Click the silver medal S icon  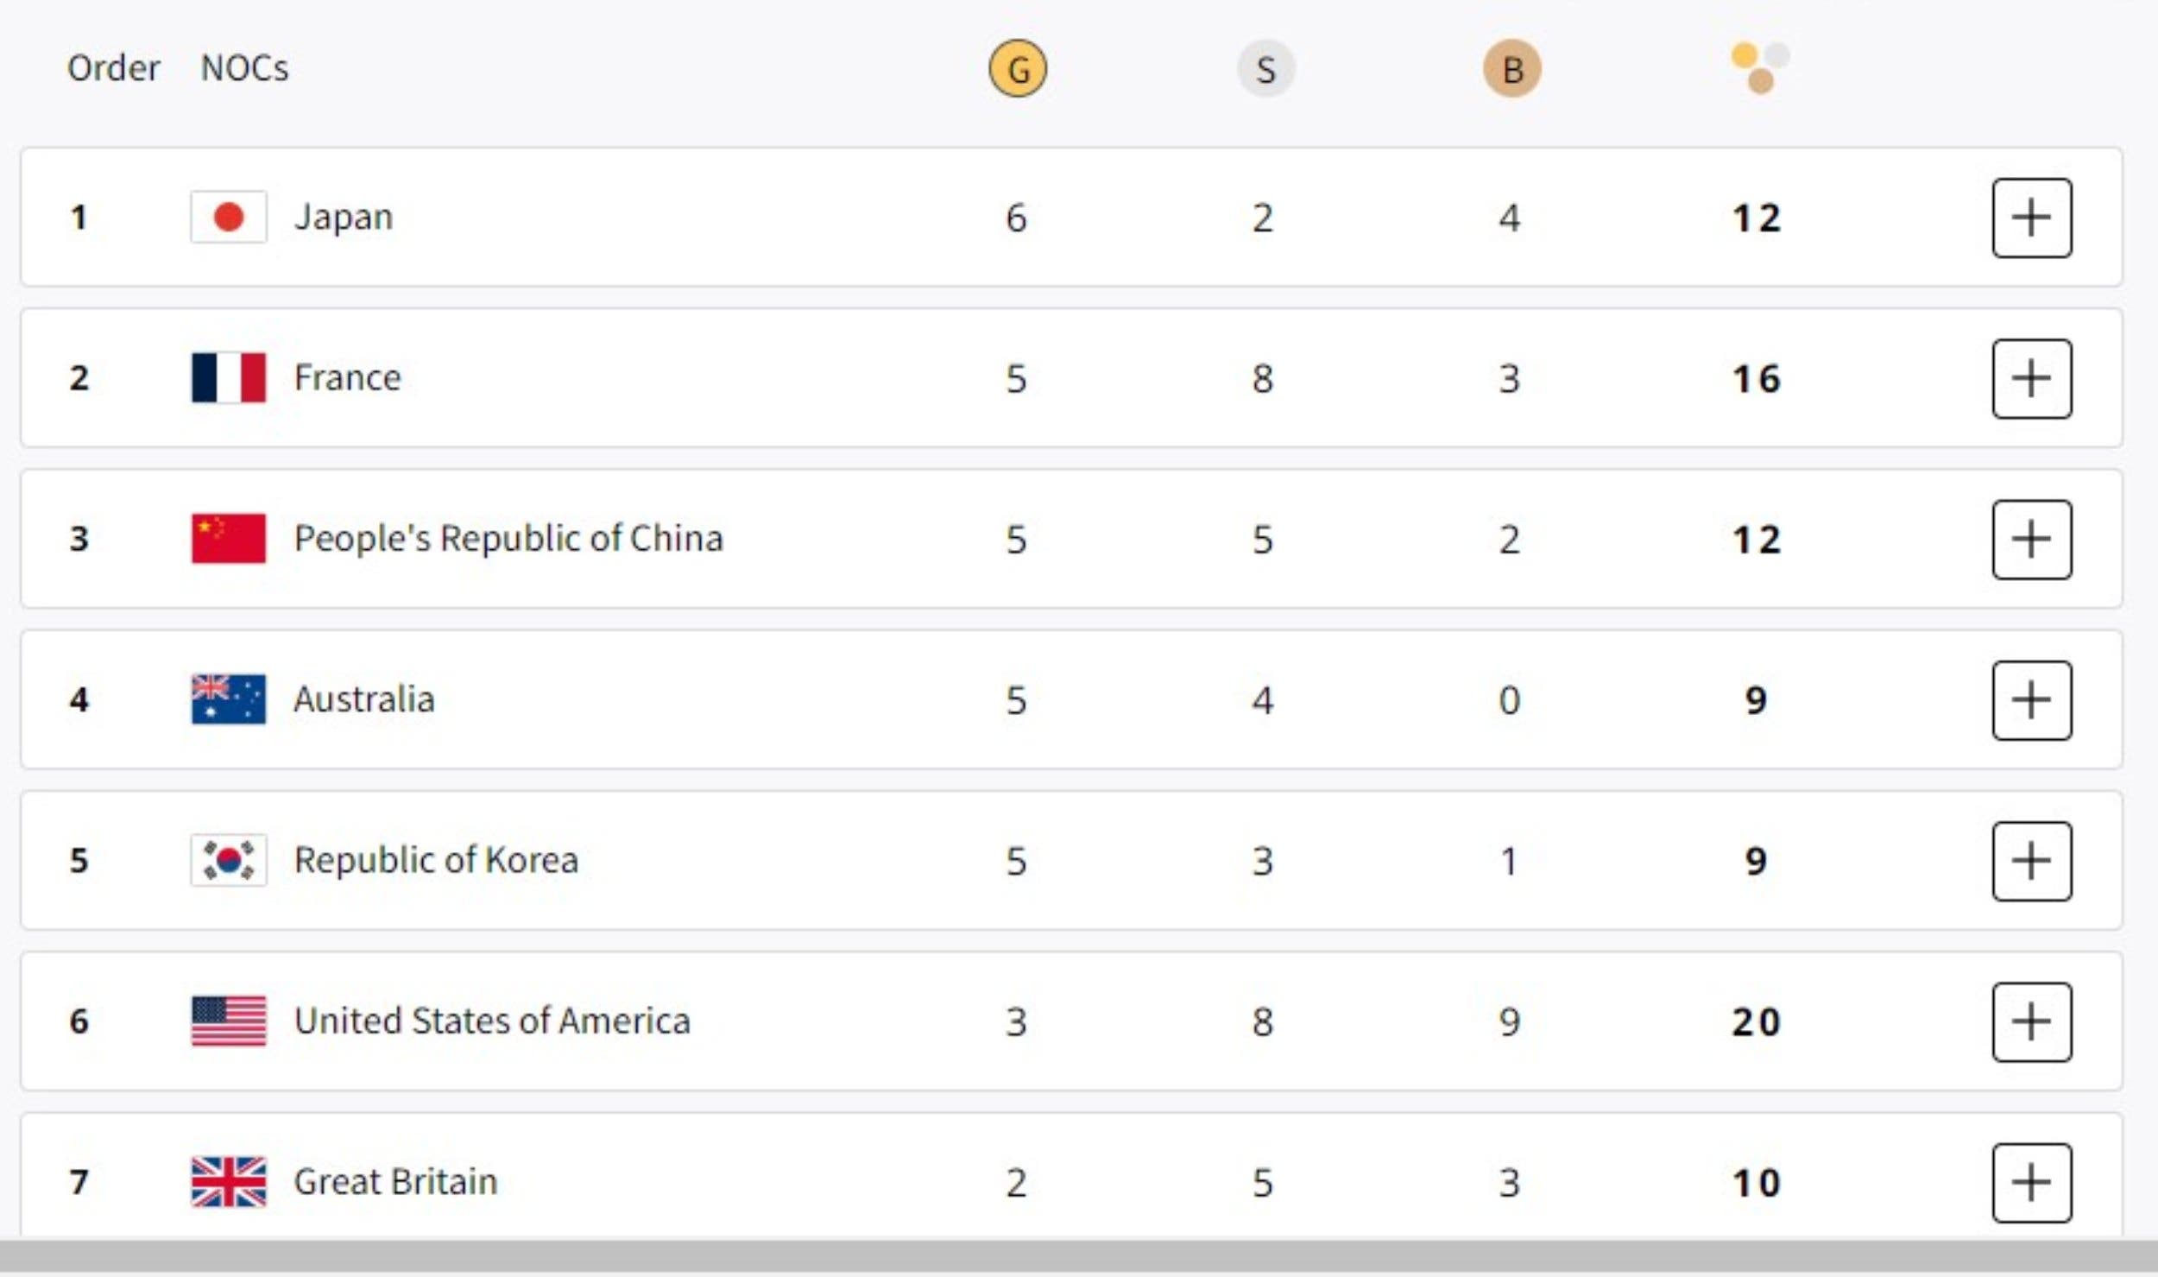1265,68
